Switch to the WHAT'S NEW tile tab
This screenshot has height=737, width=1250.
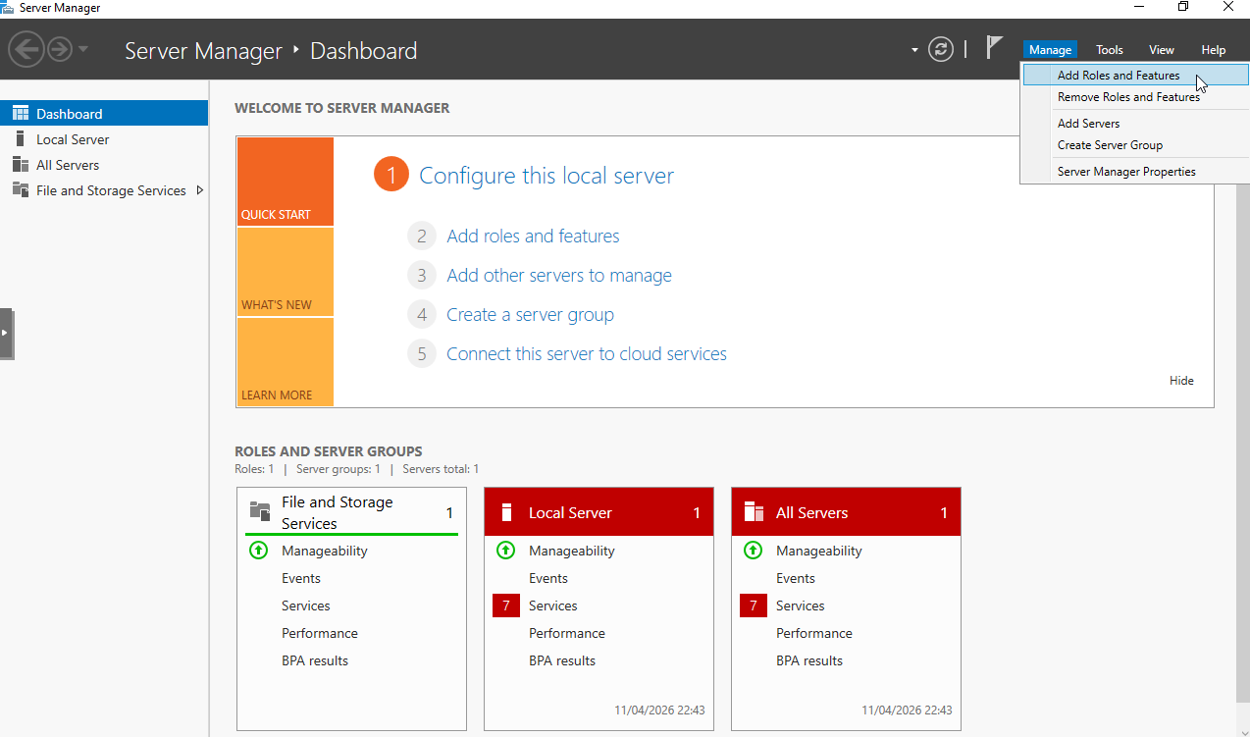pyautogui.click(x=285, y=273)
